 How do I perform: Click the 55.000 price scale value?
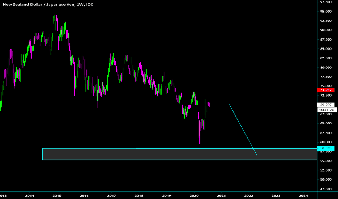(326, 161)
